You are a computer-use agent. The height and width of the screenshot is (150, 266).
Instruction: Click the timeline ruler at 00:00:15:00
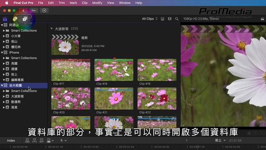tap(91, 147)
